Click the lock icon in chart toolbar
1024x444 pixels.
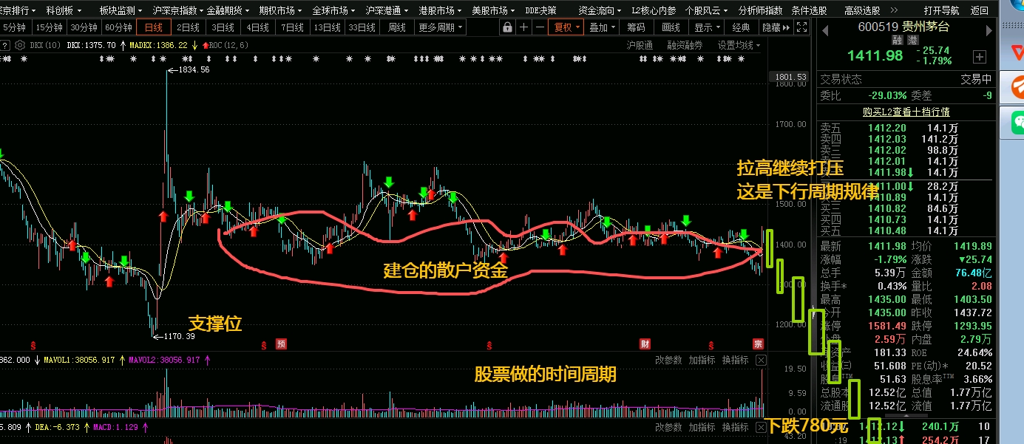point(507,27)
